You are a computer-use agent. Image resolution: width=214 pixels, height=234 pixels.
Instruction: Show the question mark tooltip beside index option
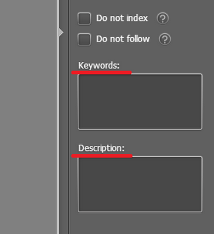(x=163, y=18)
